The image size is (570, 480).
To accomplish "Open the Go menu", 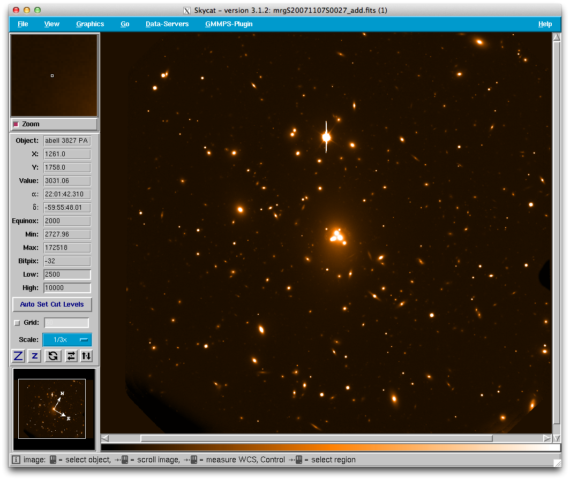I will click(x=125, y=24).
